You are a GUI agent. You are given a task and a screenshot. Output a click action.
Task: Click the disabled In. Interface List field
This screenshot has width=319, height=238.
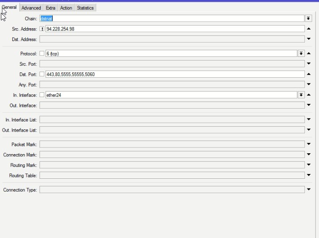coord(172,120)
